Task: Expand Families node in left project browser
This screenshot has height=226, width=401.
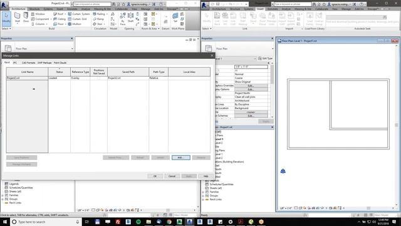Action: click(x=3, y=195)
